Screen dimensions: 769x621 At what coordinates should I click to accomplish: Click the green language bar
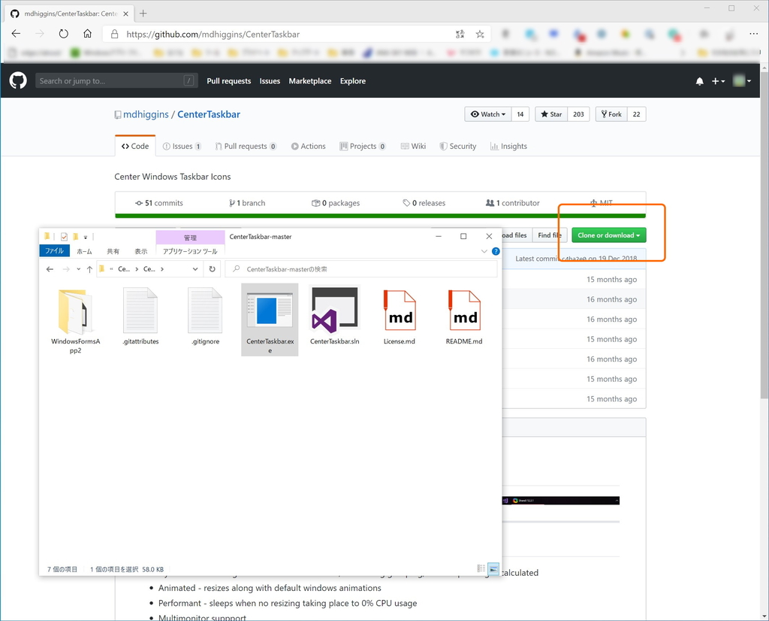click(380, 216)
